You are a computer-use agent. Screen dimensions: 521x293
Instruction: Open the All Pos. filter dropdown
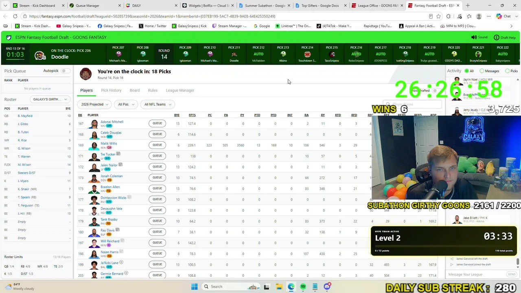126,105
